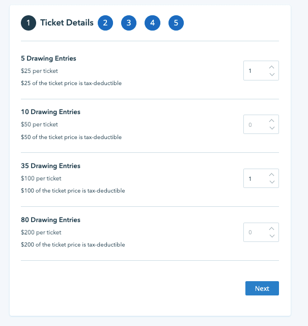The height and width of the screenshot is (326, 308).
Task: Decrease the 5 Drawing Entries quantity
Action: point(272,75)
